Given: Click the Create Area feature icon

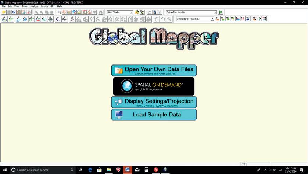Looking at the screenshot, I should tap(4, 19).
